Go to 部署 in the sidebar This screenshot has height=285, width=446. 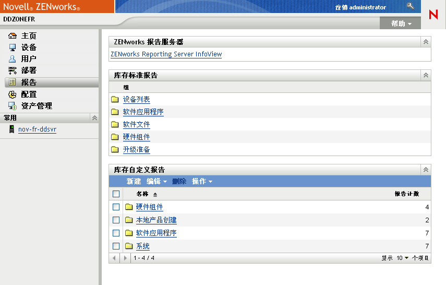coord(29,70)
